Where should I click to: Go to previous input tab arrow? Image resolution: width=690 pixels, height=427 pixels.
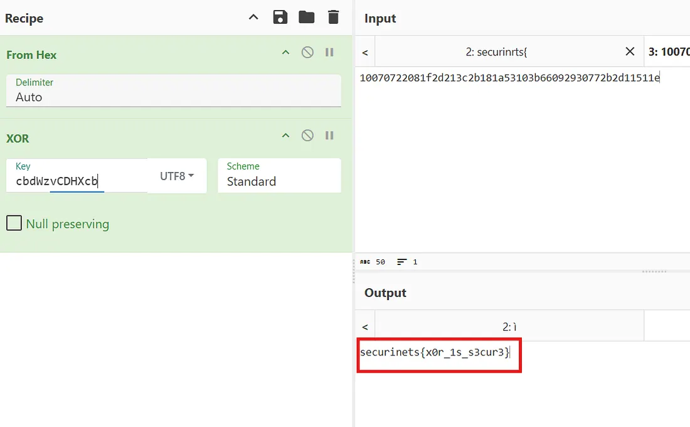(365, 52)
